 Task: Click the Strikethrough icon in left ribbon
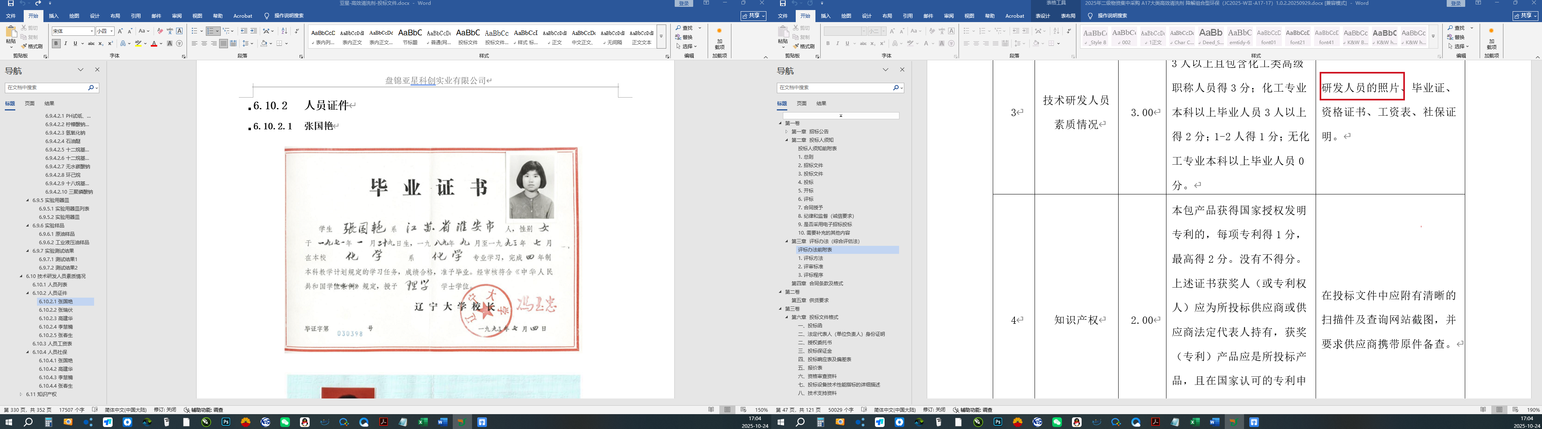tap(91, 44)
